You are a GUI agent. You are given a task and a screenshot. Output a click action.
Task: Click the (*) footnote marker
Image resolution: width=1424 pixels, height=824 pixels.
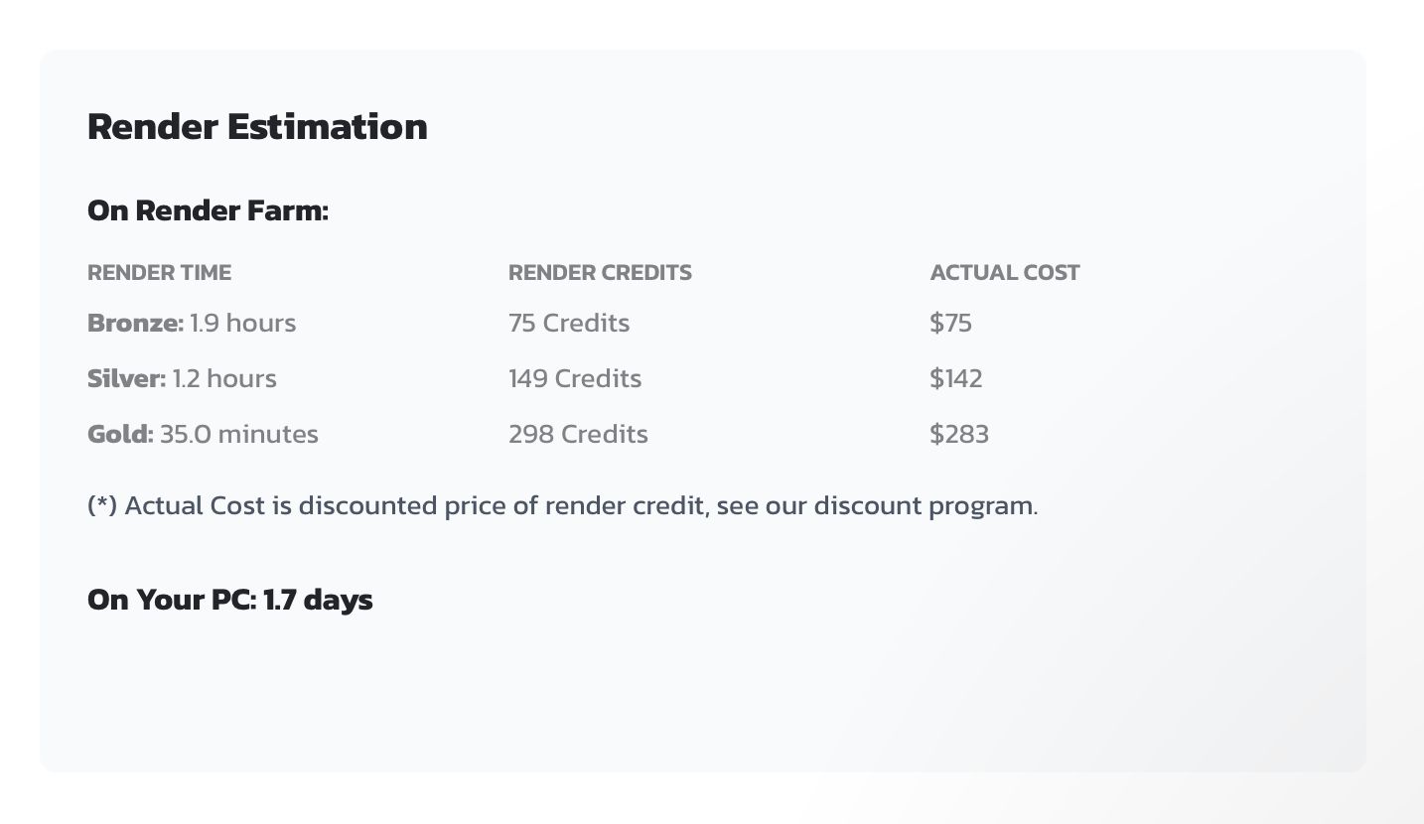102,506
